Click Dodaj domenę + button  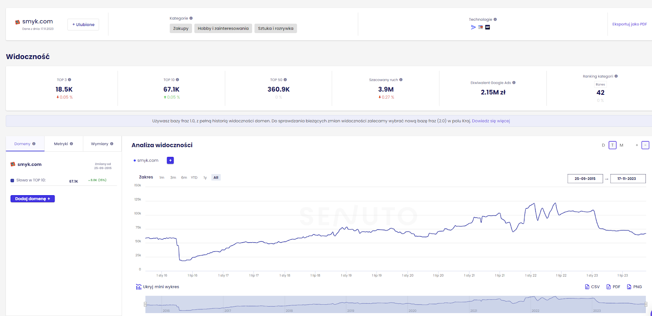33,199
